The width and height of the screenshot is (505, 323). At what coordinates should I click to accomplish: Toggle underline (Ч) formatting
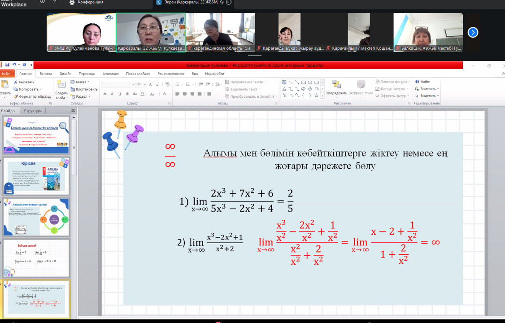pyautogui.click(x=119, y=94)
